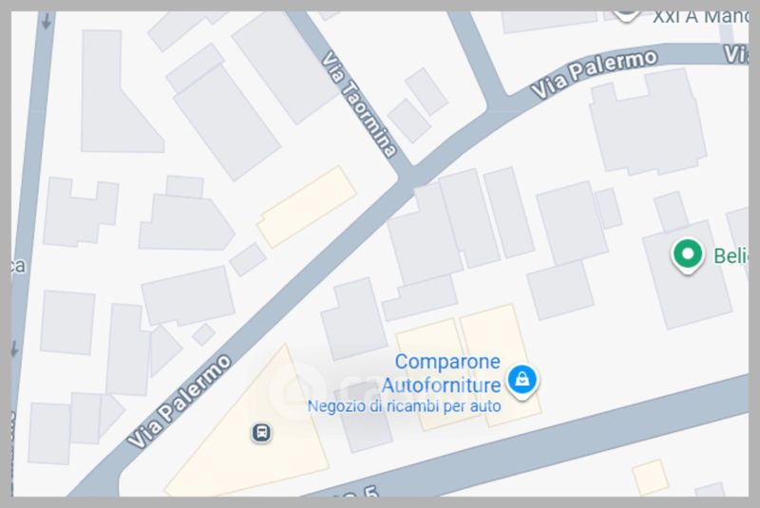Click the truncated 'ca' label at the left edge
This screenshot has width=760, height=508.
[x=17, y=265]
